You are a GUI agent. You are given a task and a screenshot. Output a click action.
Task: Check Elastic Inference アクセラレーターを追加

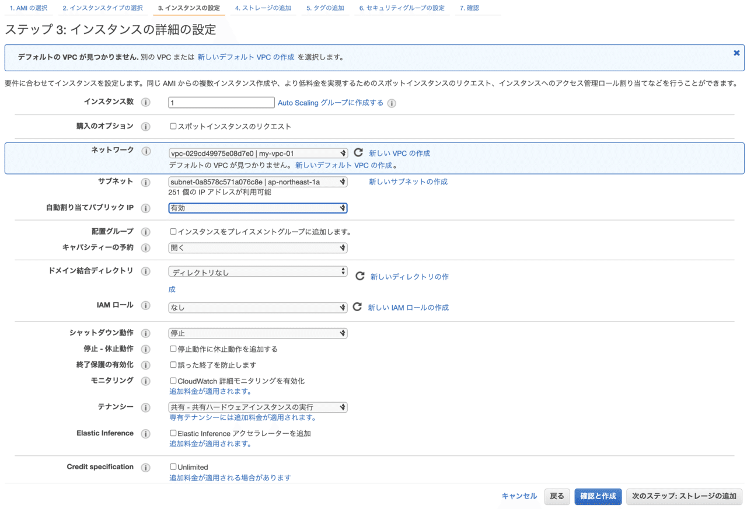click(173, 433)
